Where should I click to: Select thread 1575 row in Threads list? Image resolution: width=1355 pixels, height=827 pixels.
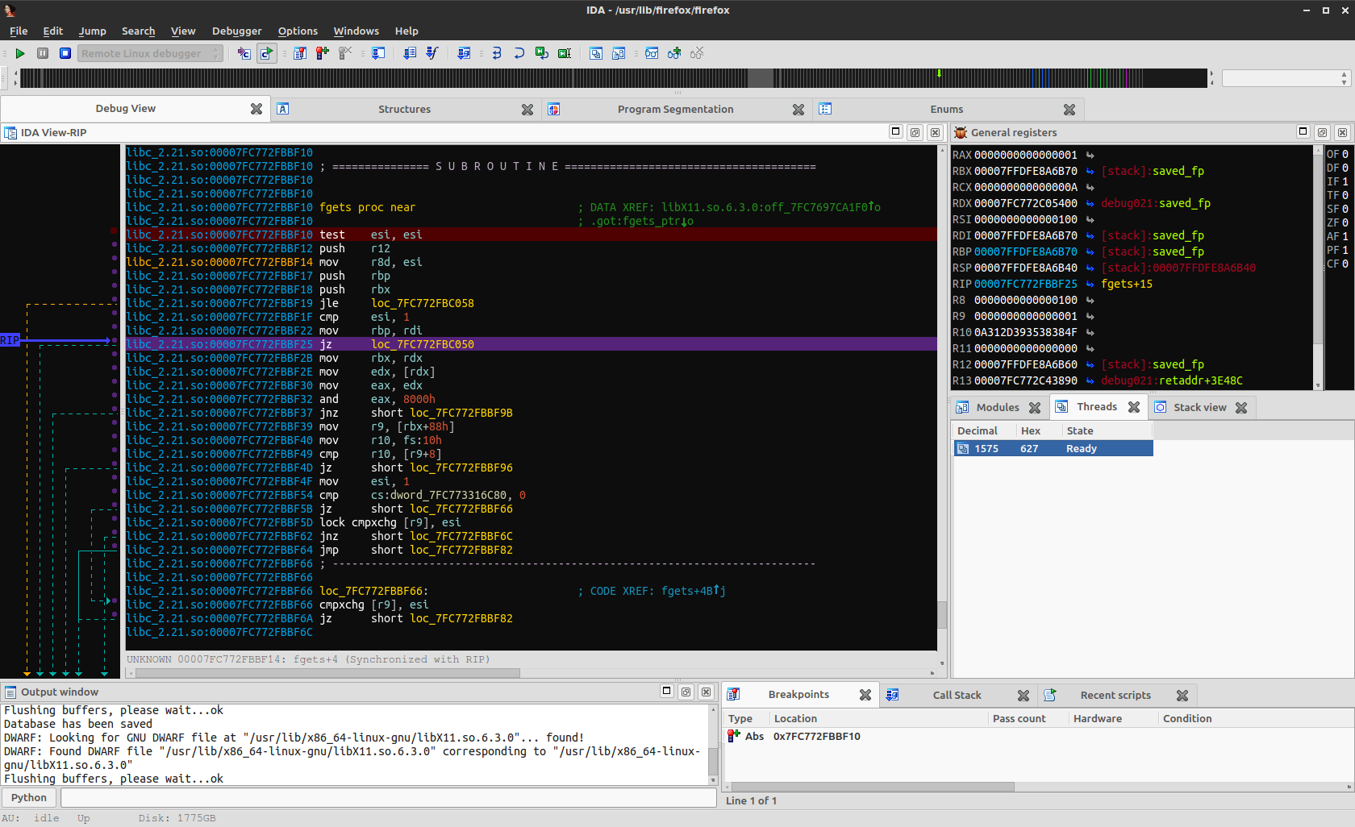click(1053, 448)
